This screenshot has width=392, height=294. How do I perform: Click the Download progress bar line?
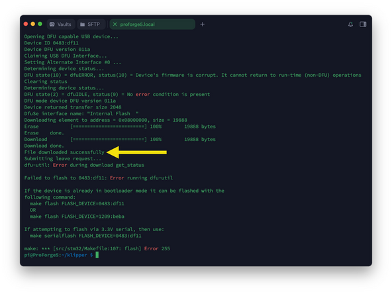click(x=120, y=139)
